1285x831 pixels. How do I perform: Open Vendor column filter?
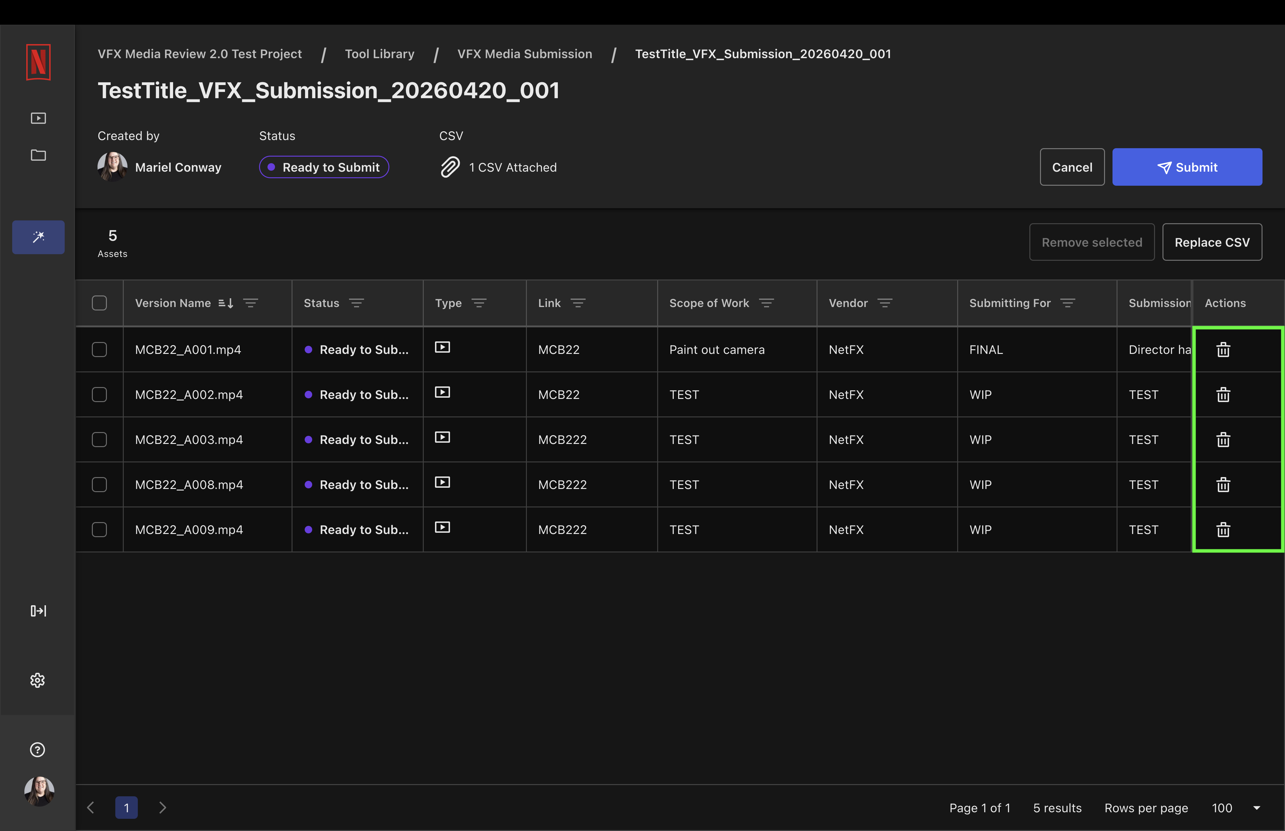pos(885,303)
